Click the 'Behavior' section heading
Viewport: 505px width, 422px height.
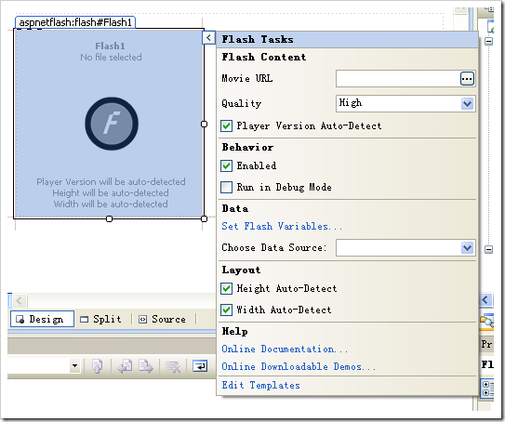(x=247, y=147)
